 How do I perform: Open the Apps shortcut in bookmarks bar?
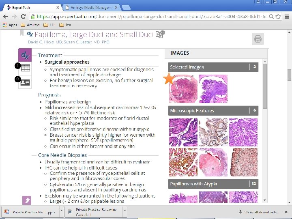click(10, 25)
